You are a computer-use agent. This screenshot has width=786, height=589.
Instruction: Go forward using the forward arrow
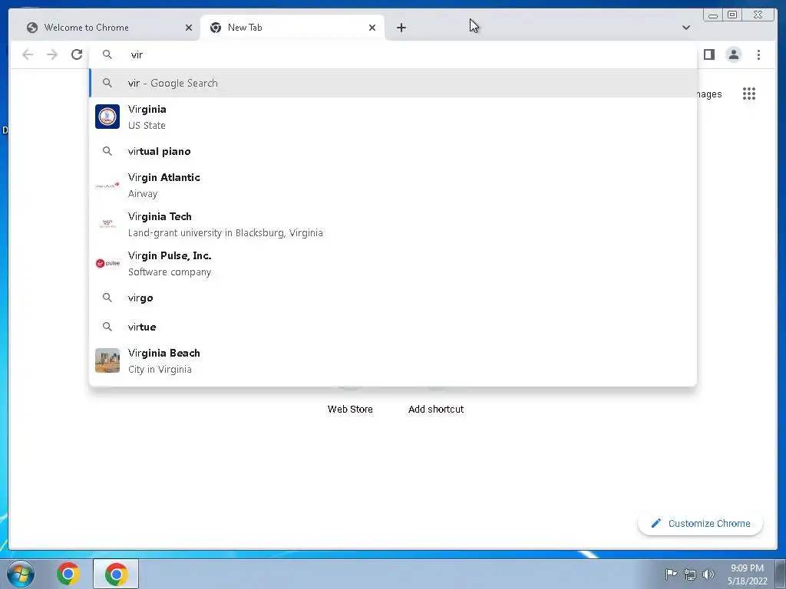click(x=52, y=54)
